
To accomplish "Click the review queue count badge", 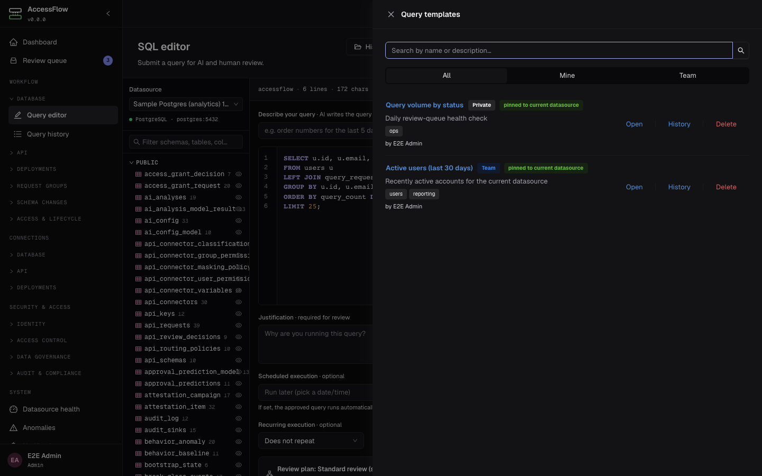I will click(108, 60).
